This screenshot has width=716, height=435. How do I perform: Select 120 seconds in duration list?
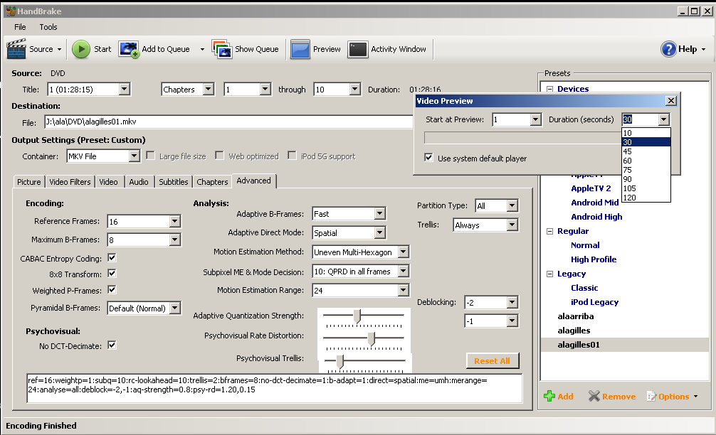pyautogui.click(x=646, y=198)
